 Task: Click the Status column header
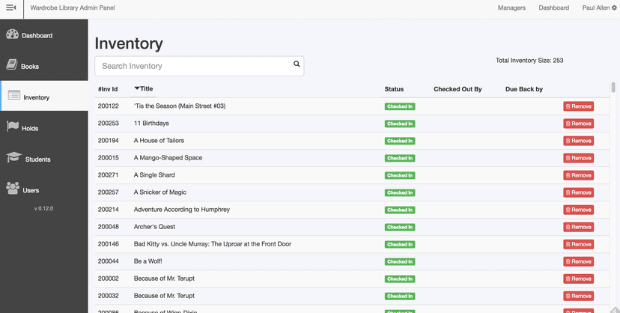point(394,89)
